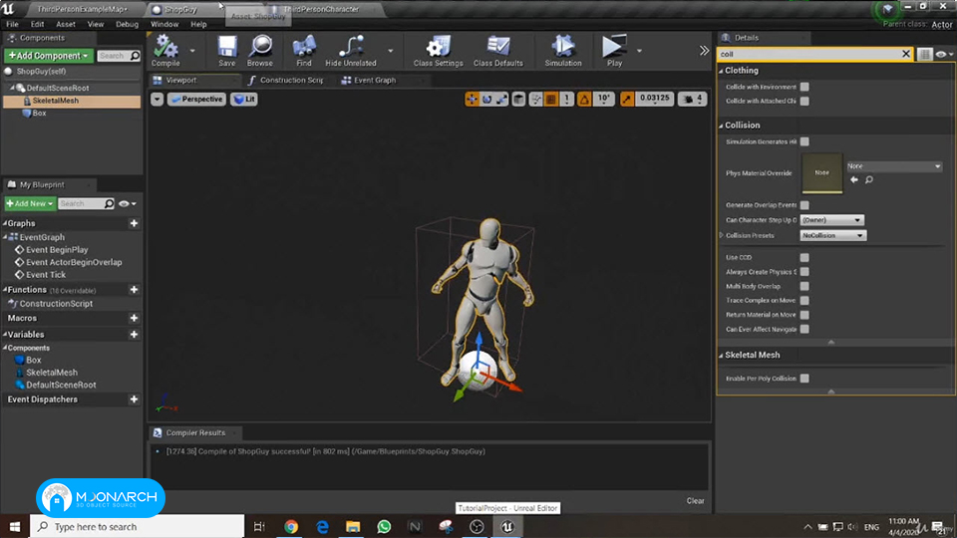This screenshot has width=957, height=538.
Task: Toggle grid snapping icon
Action: tap(551, 99)
